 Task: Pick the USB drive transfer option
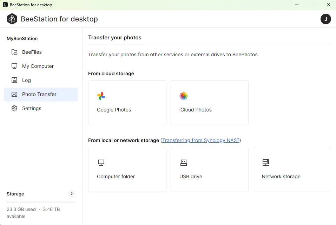tap(209, 169)
